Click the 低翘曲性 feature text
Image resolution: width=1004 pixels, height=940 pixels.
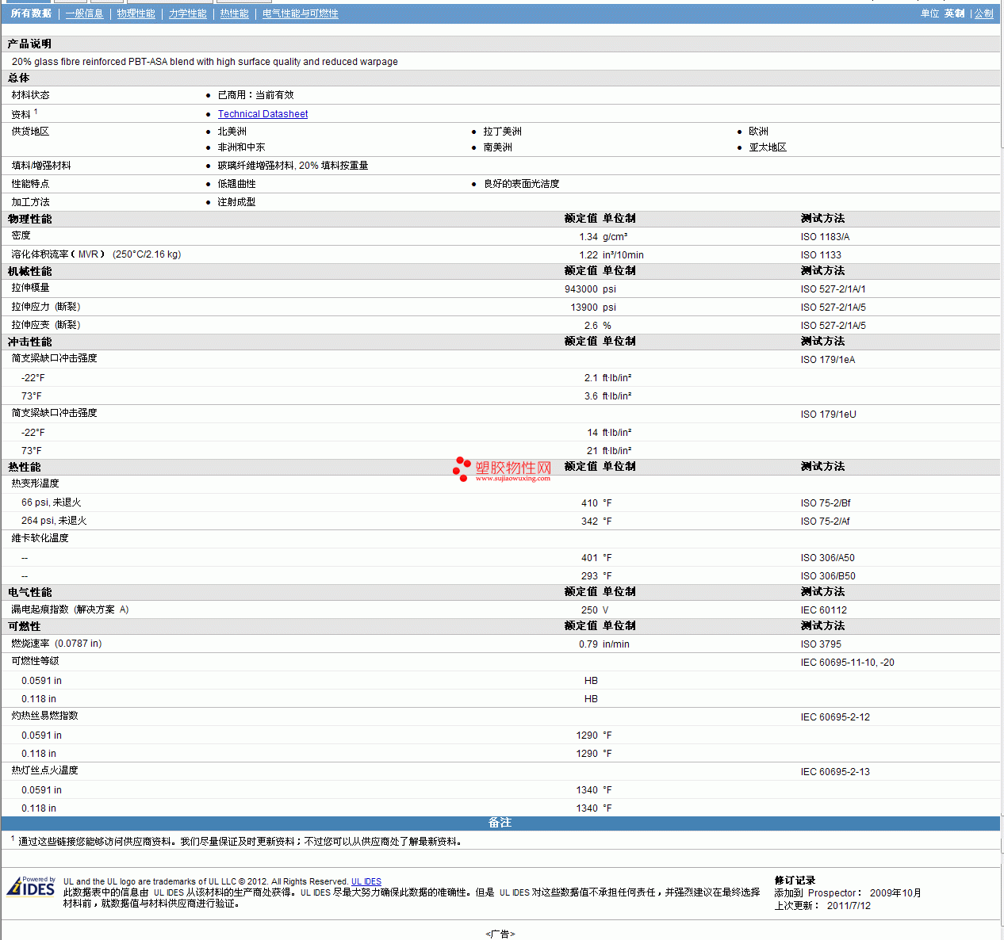pyautogui.click(x=237, y=184)
